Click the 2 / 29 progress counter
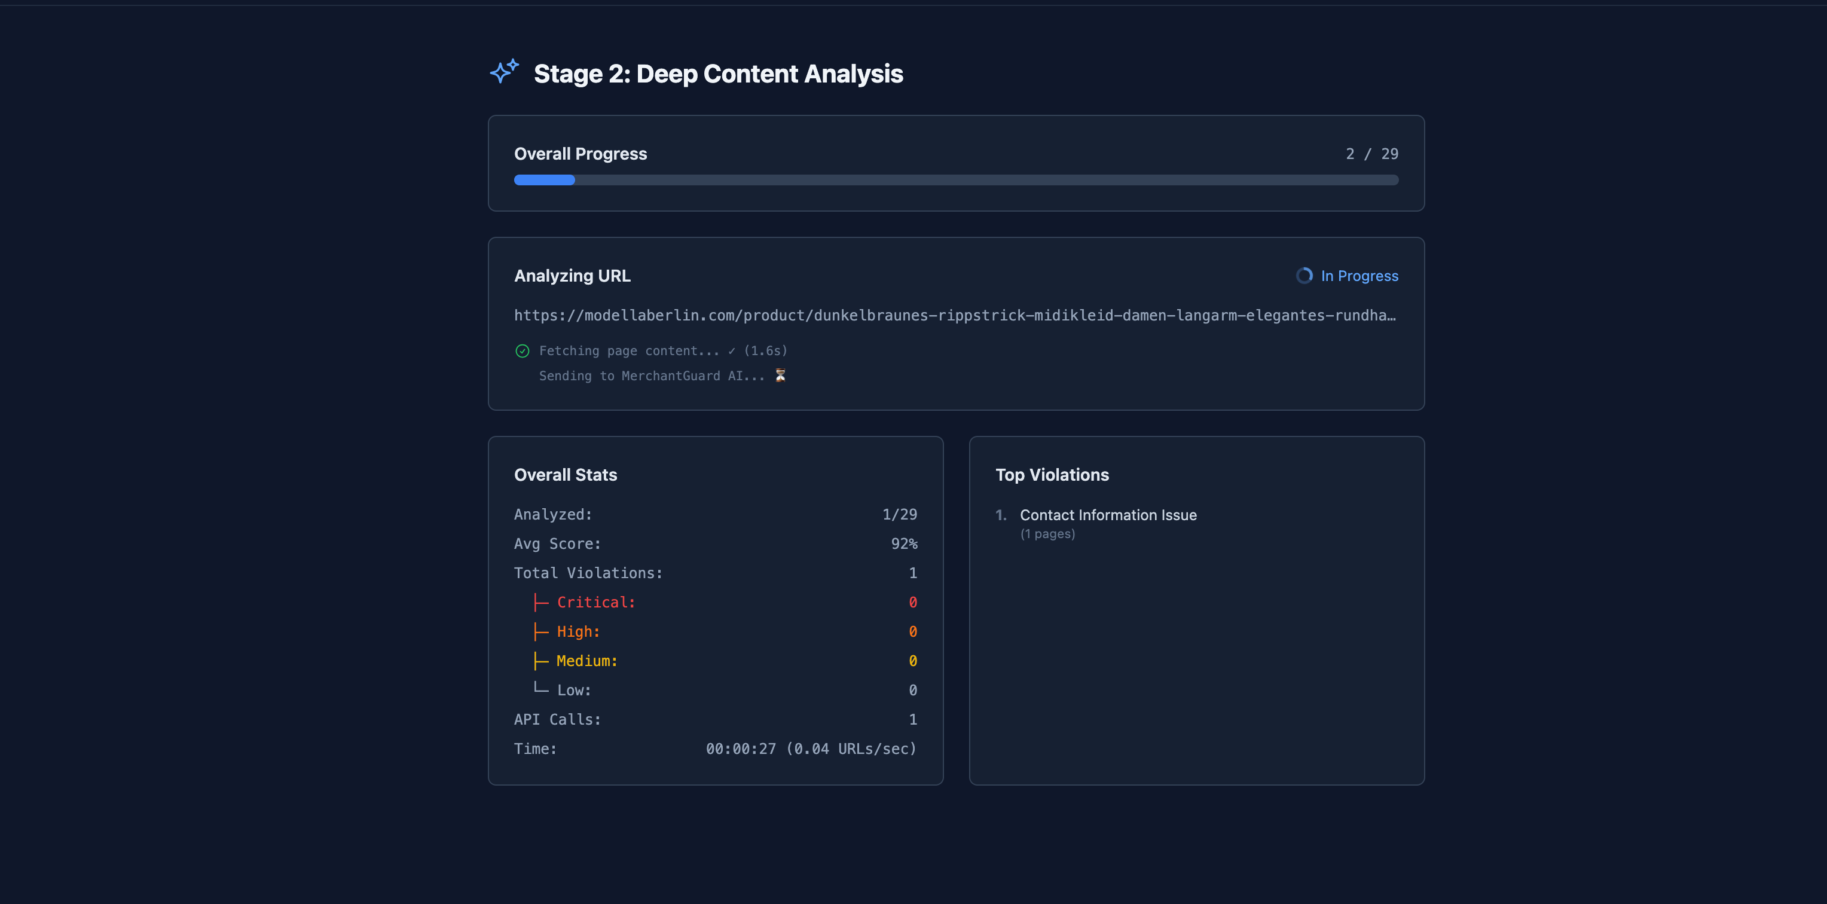The image size is (1827, 904). 1371,153
